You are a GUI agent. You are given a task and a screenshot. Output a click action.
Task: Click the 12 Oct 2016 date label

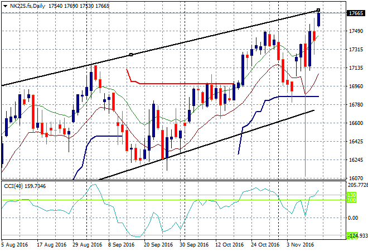(229, 245)
